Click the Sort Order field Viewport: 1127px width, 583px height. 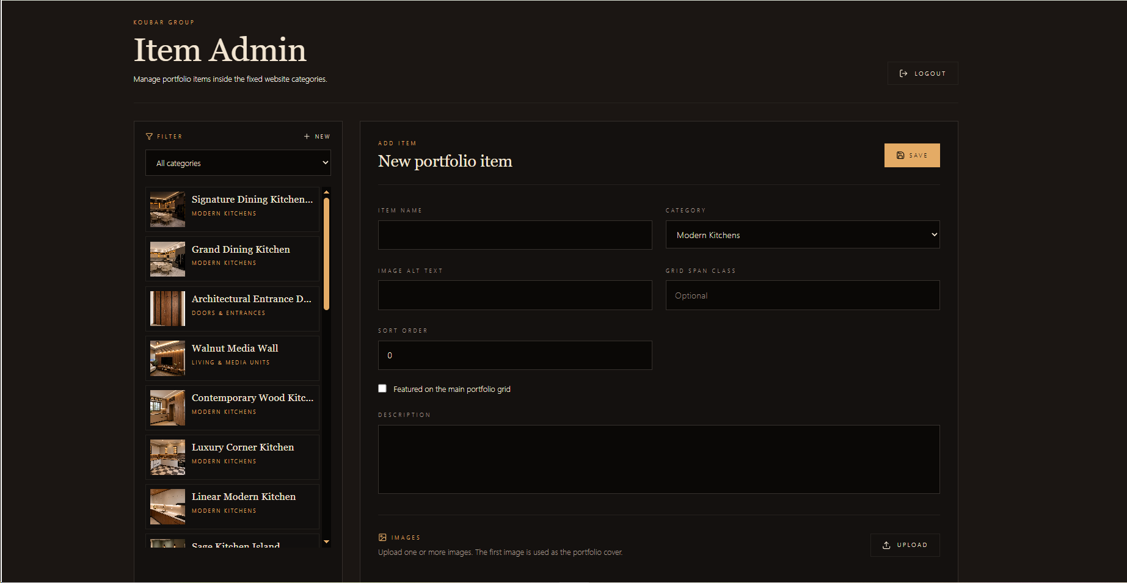[515, 355]
